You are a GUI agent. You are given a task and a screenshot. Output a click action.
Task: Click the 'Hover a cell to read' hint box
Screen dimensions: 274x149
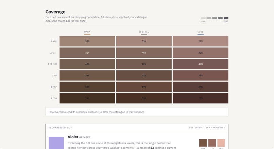click(137, 112)
